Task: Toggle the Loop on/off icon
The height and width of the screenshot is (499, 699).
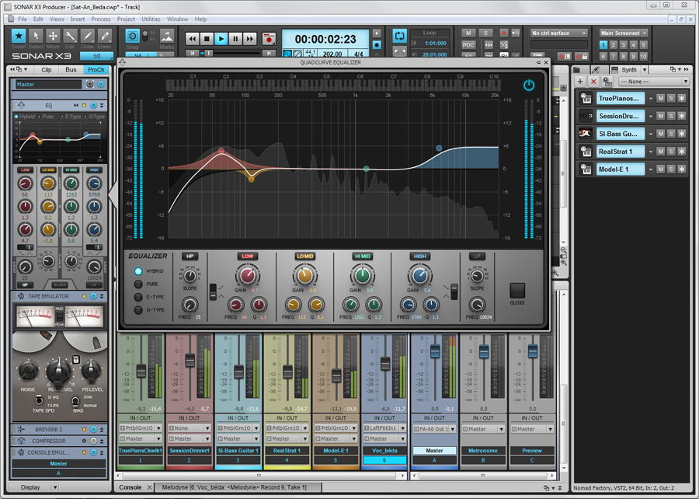Action: click(x=399, y=37)
